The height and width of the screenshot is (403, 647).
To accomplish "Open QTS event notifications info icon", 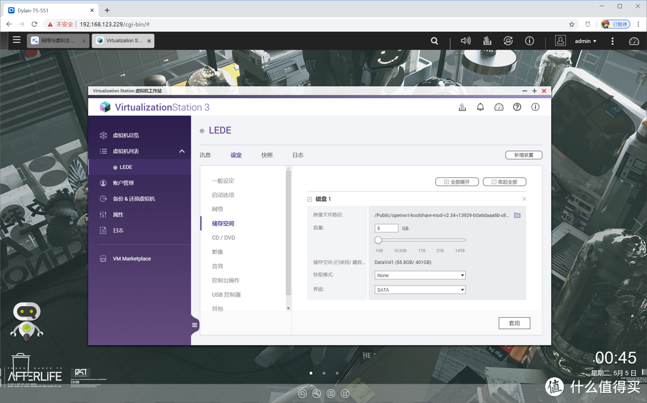I will click(530, 41).
